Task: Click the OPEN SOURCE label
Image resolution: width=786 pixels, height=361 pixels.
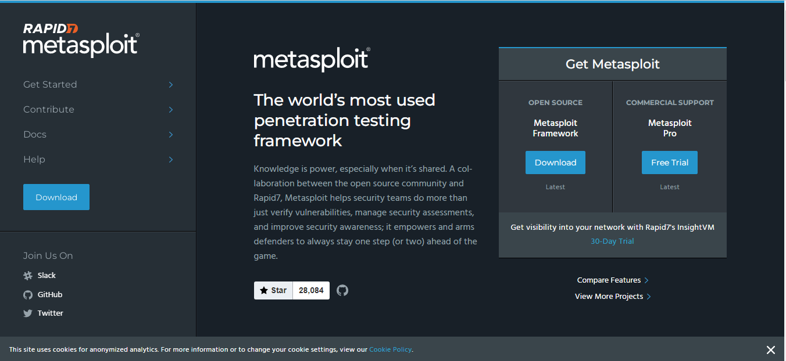Action: [555, 103]
